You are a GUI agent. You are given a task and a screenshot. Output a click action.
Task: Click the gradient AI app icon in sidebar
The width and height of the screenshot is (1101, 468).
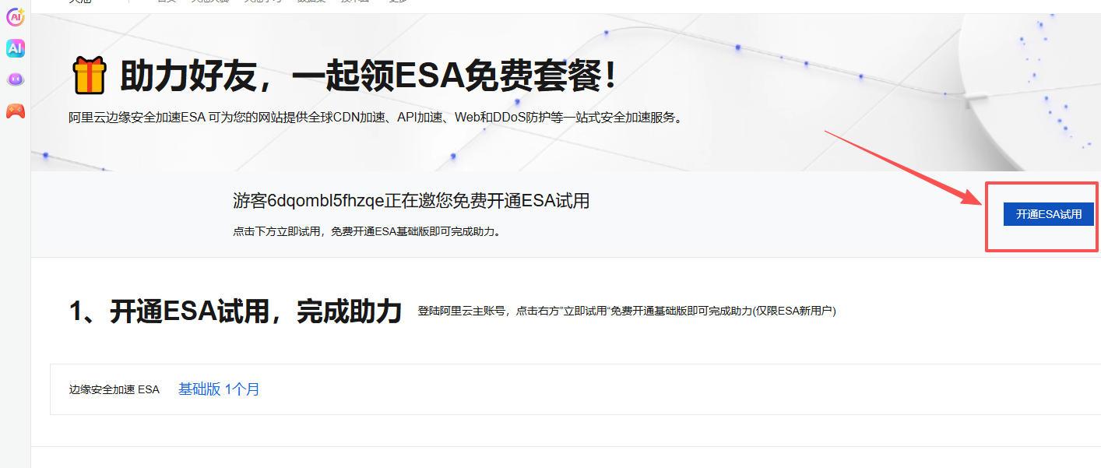coord(14,48)
